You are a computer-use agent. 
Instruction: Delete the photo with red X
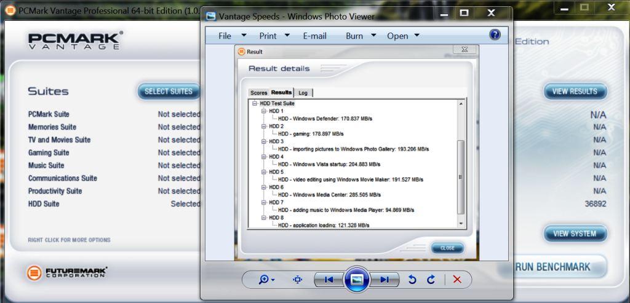(x=457, y=280)
